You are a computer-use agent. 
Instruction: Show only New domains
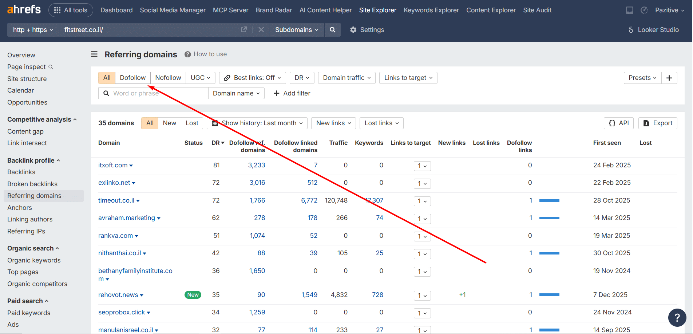pos(170,123)
